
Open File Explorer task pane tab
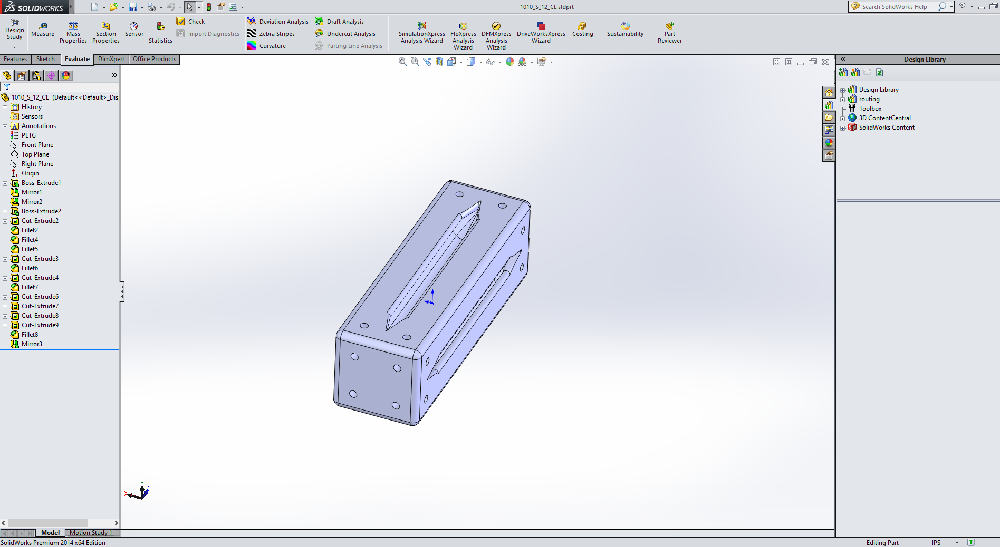point(829,118)
